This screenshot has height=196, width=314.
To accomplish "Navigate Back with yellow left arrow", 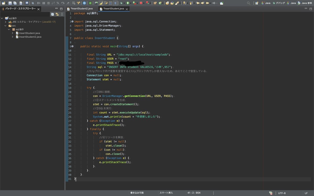I will pyautogui.click(x=207, y=3).
